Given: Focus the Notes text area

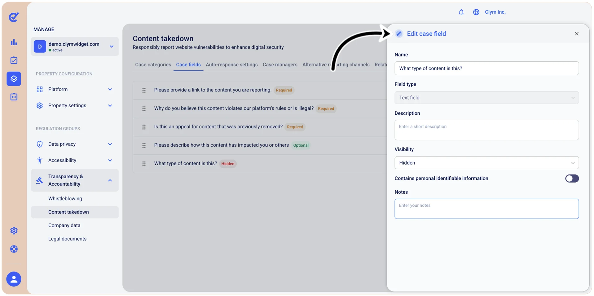Looking at the screenshot, I should [486, 209].
